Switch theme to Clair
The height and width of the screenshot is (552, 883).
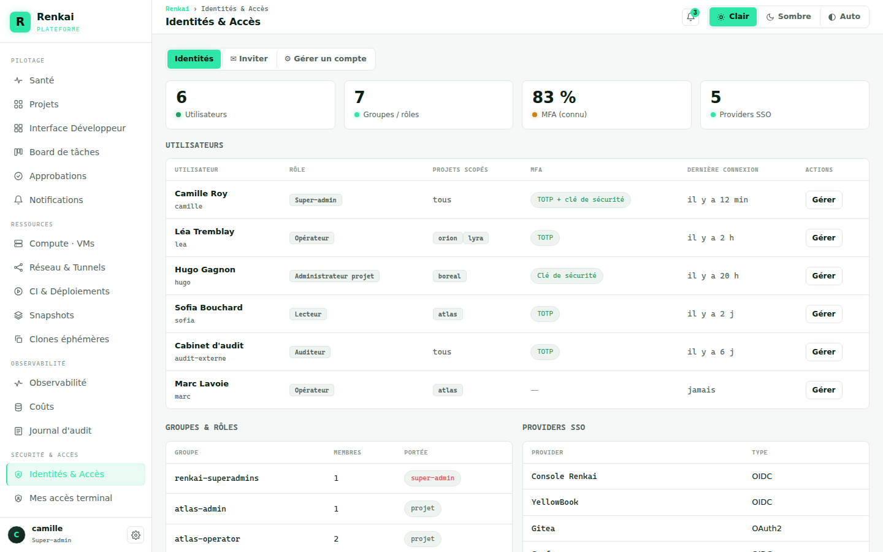point(733,17)
